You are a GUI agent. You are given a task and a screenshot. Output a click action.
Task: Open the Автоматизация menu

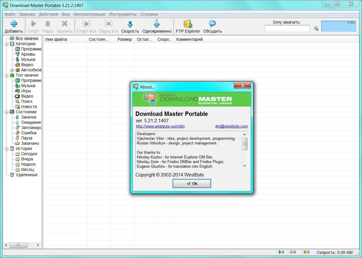coord(89,14)
